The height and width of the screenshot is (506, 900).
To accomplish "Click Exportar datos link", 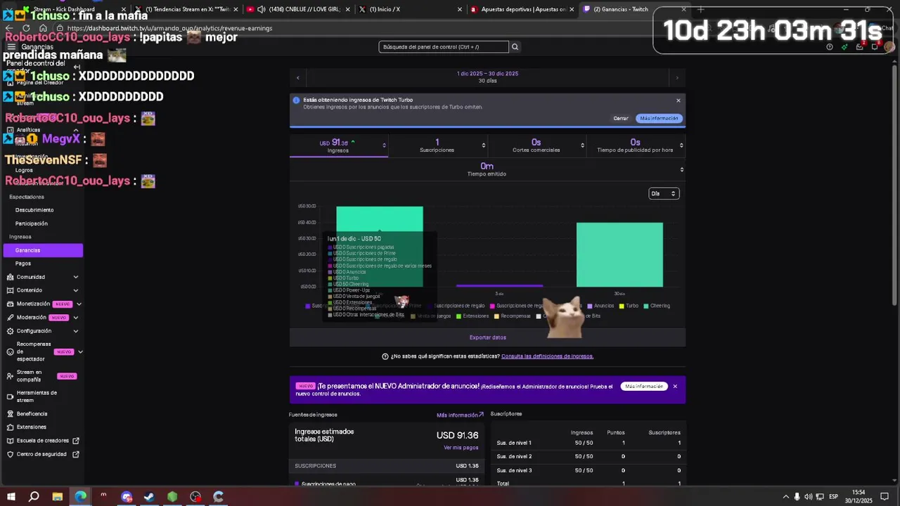I will pos(488,337).
